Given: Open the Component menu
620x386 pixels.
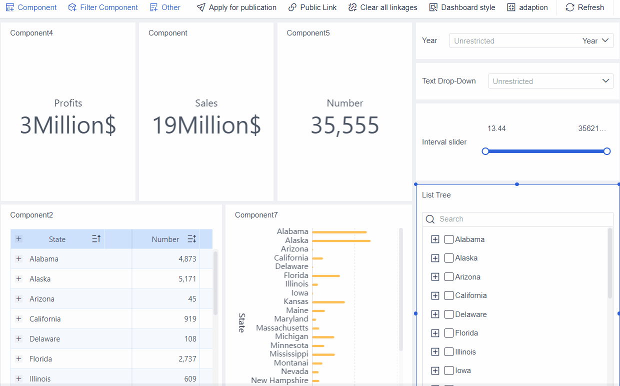Looking at the screenshot, I should click(31, 7).
